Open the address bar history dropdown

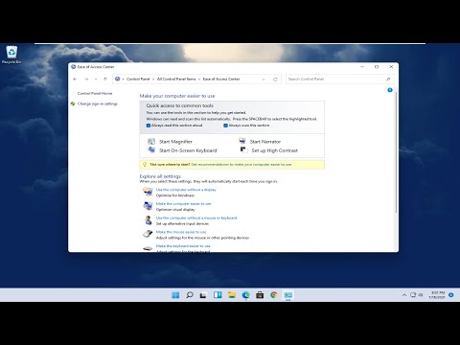(x=264, y=80)
